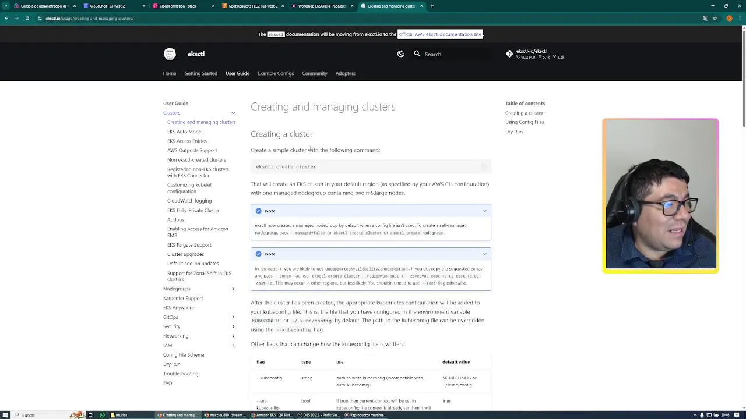Select the User Guide nav tab

(x=238, y=73)
